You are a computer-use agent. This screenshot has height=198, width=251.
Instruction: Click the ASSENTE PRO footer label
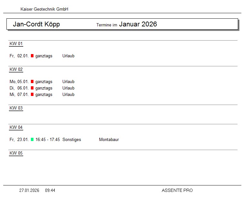(177, 191)
